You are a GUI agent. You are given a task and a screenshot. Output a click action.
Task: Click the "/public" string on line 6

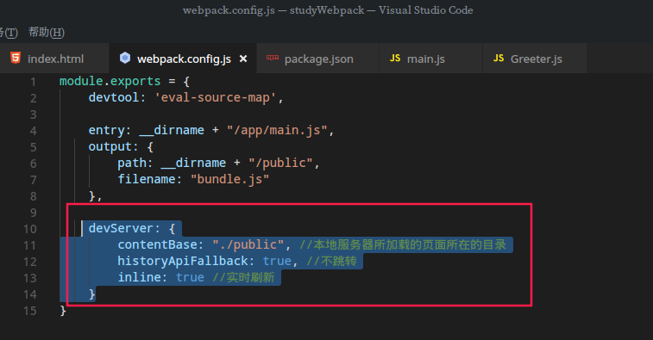280,163
